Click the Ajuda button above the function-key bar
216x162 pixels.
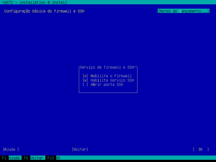(11, 149)
